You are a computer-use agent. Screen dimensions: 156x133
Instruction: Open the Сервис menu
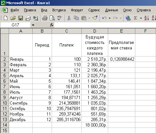[94, 10]
